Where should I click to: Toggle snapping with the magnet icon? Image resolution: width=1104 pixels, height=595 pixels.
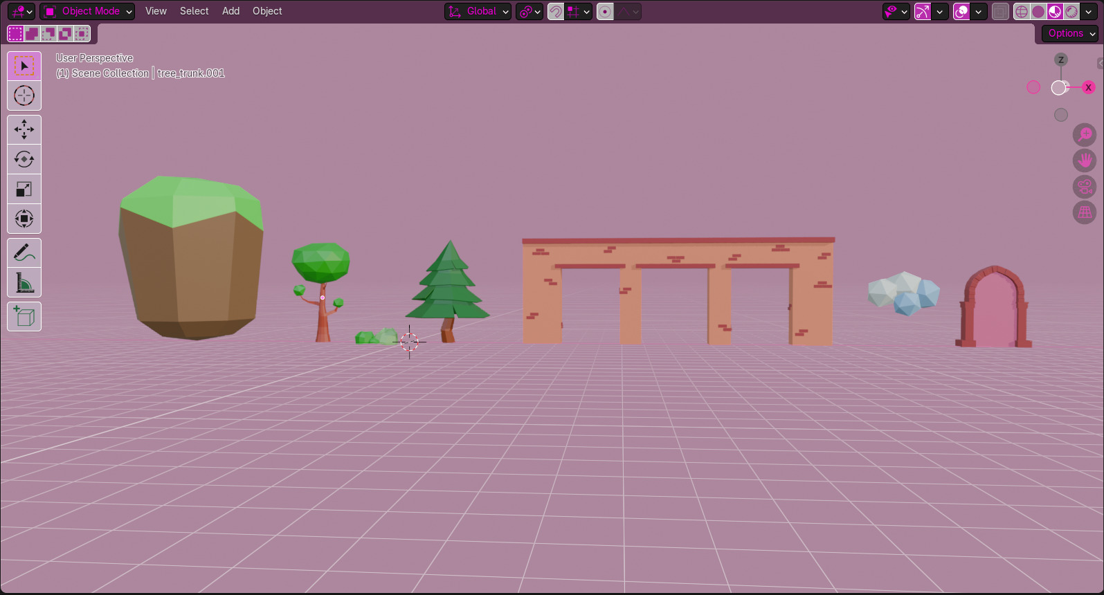556,11
